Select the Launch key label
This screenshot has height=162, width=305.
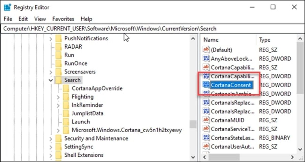click(81, 122)
